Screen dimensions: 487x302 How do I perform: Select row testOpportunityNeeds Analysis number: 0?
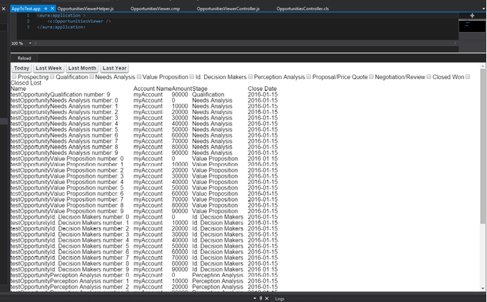[x=144, y=101]
